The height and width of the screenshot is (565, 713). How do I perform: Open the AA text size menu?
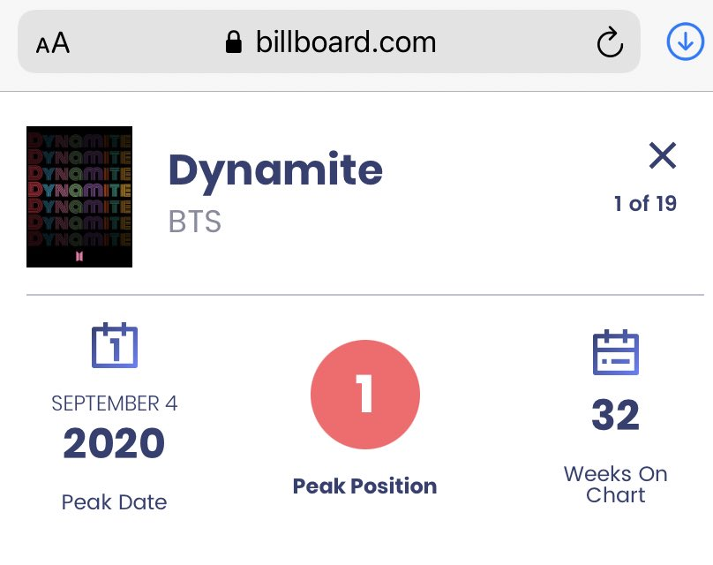coord(53,43)
